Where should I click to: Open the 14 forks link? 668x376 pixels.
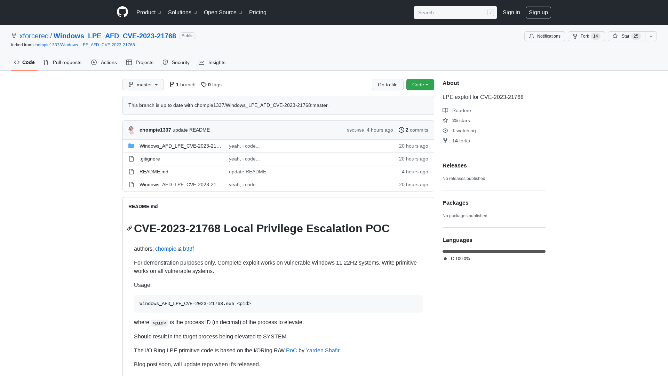[x=456, y=141]
